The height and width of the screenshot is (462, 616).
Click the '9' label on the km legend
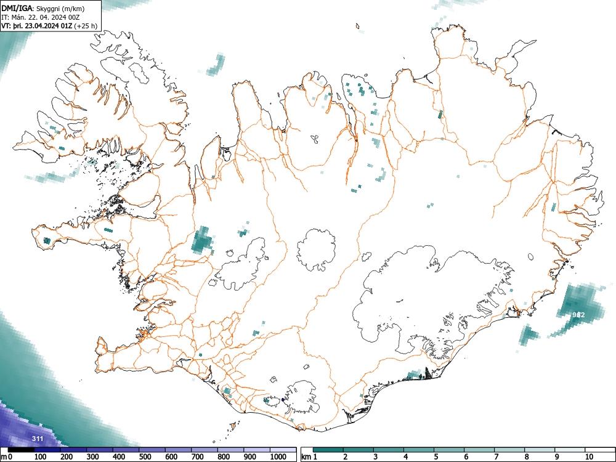pos(557,457)
